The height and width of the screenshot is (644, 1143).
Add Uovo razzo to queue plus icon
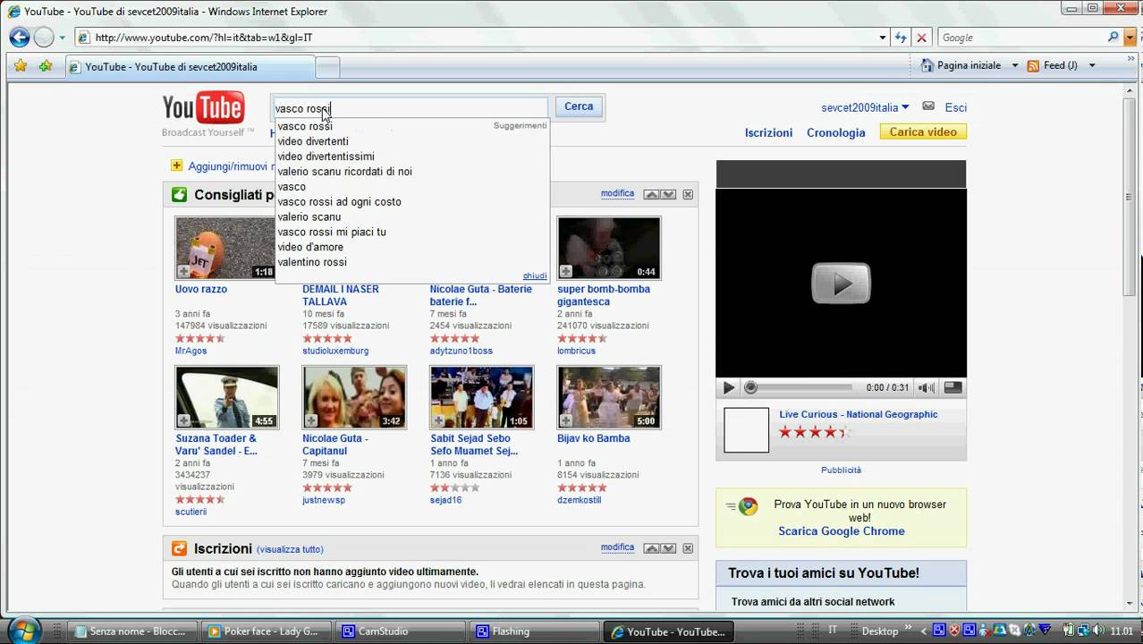pyautogui.click(x=183, y=271)
